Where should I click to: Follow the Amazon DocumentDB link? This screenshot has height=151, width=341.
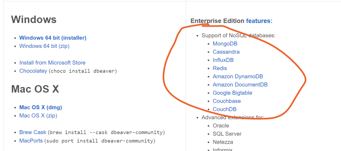tap(240, 84)
